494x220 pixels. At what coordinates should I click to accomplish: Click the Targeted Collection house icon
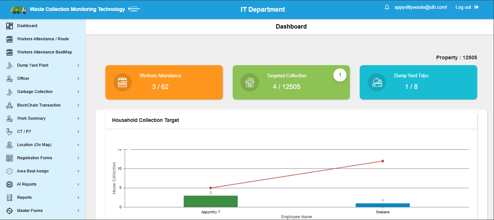point(250,82)
